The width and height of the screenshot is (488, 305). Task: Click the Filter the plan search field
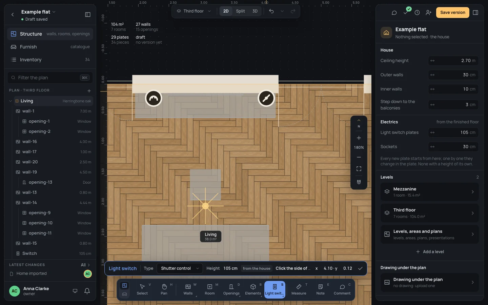[50, 78]
